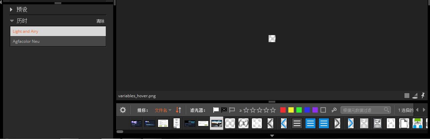
Task: Filter by unflagged outline flag
Action: tap(232, 110)
